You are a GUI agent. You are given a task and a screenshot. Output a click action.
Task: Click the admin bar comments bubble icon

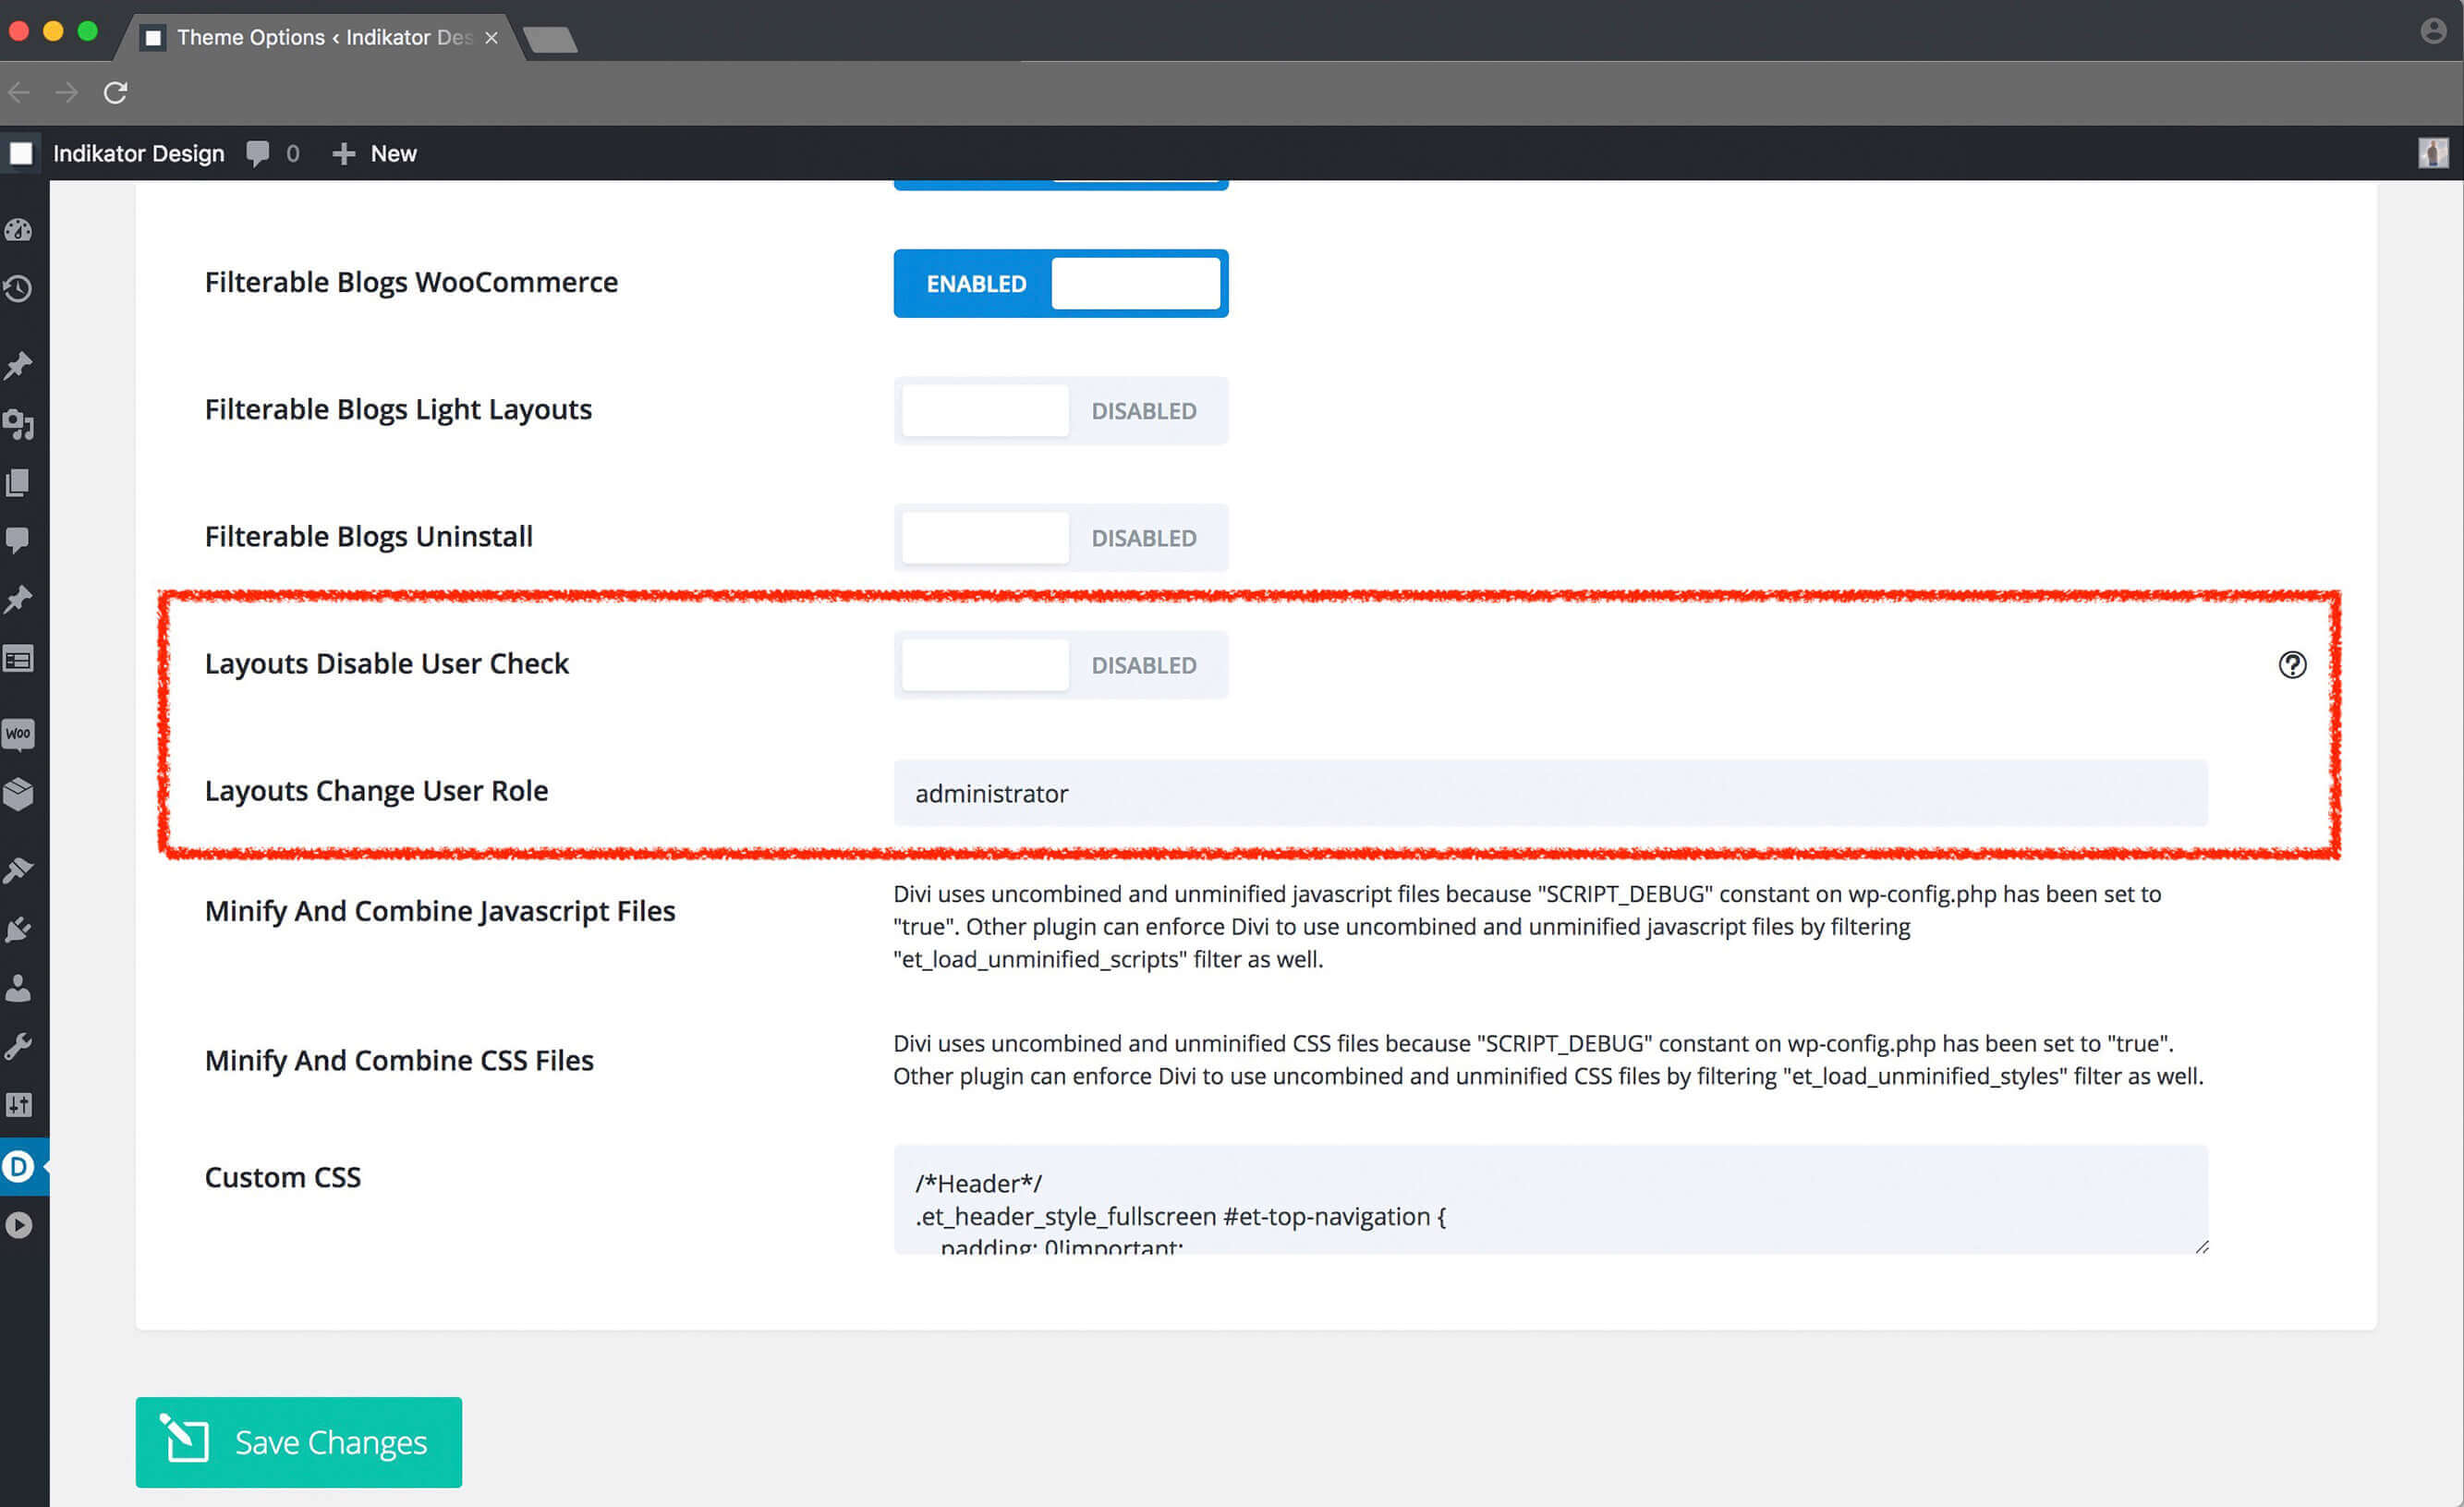tap(258, 154)
